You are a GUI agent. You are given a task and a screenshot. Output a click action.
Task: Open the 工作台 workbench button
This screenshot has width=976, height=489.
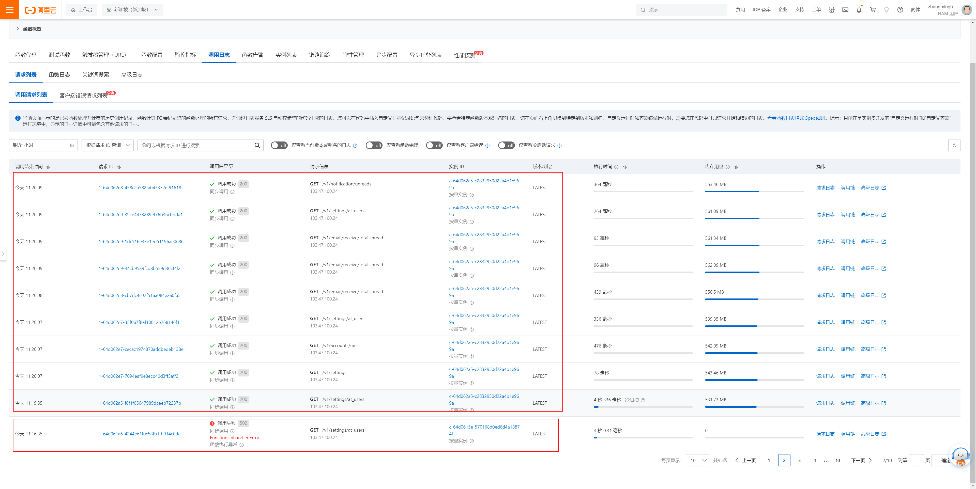[82, 10]
